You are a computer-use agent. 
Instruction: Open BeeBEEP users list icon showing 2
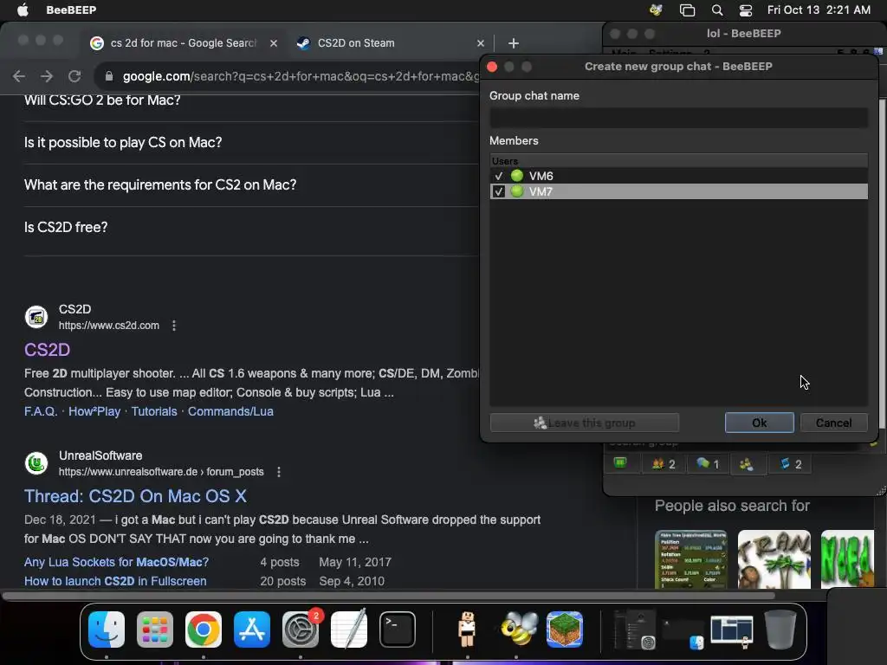click(664, 464)
